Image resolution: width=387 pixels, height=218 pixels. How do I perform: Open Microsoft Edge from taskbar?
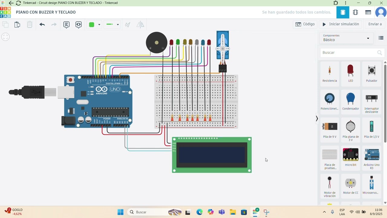(199, 212)
